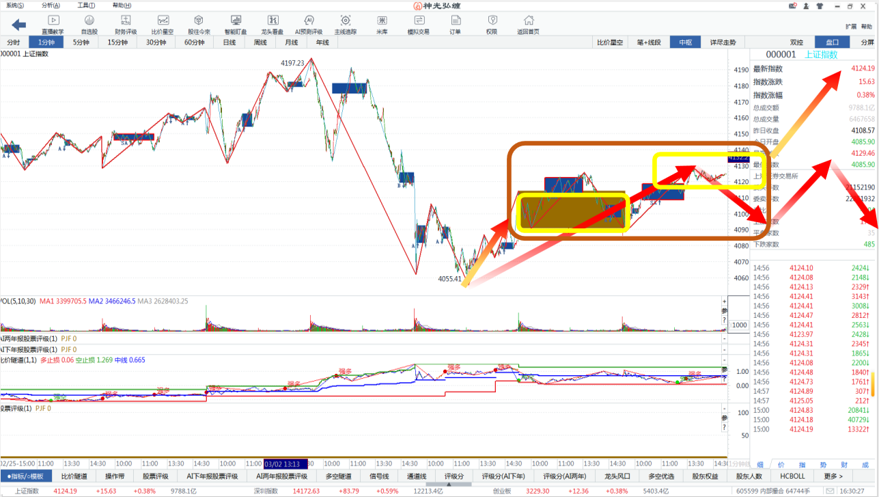Select the 日线 daily chart tab

pos(229,42)
